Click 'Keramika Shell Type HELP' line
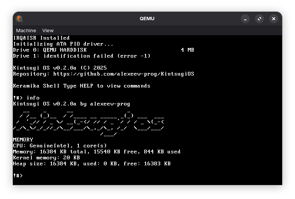 [82, 86]
